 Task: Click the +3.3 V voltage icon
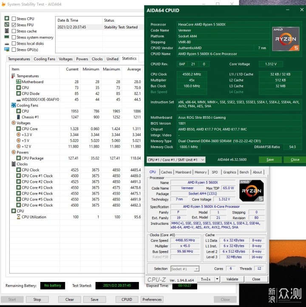point(18,134)
